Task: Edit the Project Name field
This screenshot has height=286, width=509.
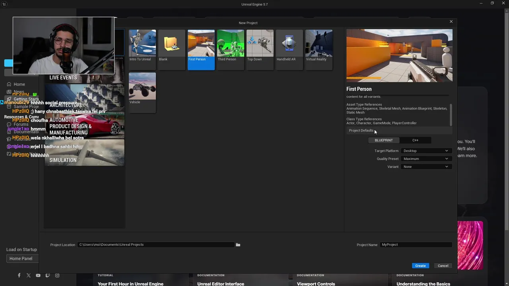Action: point(416,245)
